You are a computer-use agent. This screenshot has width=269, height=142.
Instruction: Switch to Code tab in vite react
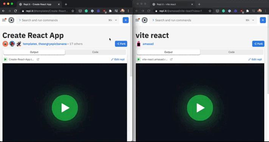click(232, 52)
